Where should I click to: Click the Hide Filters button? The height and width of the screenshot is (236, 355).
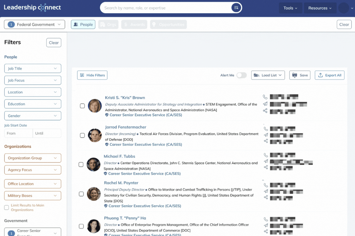92,75
